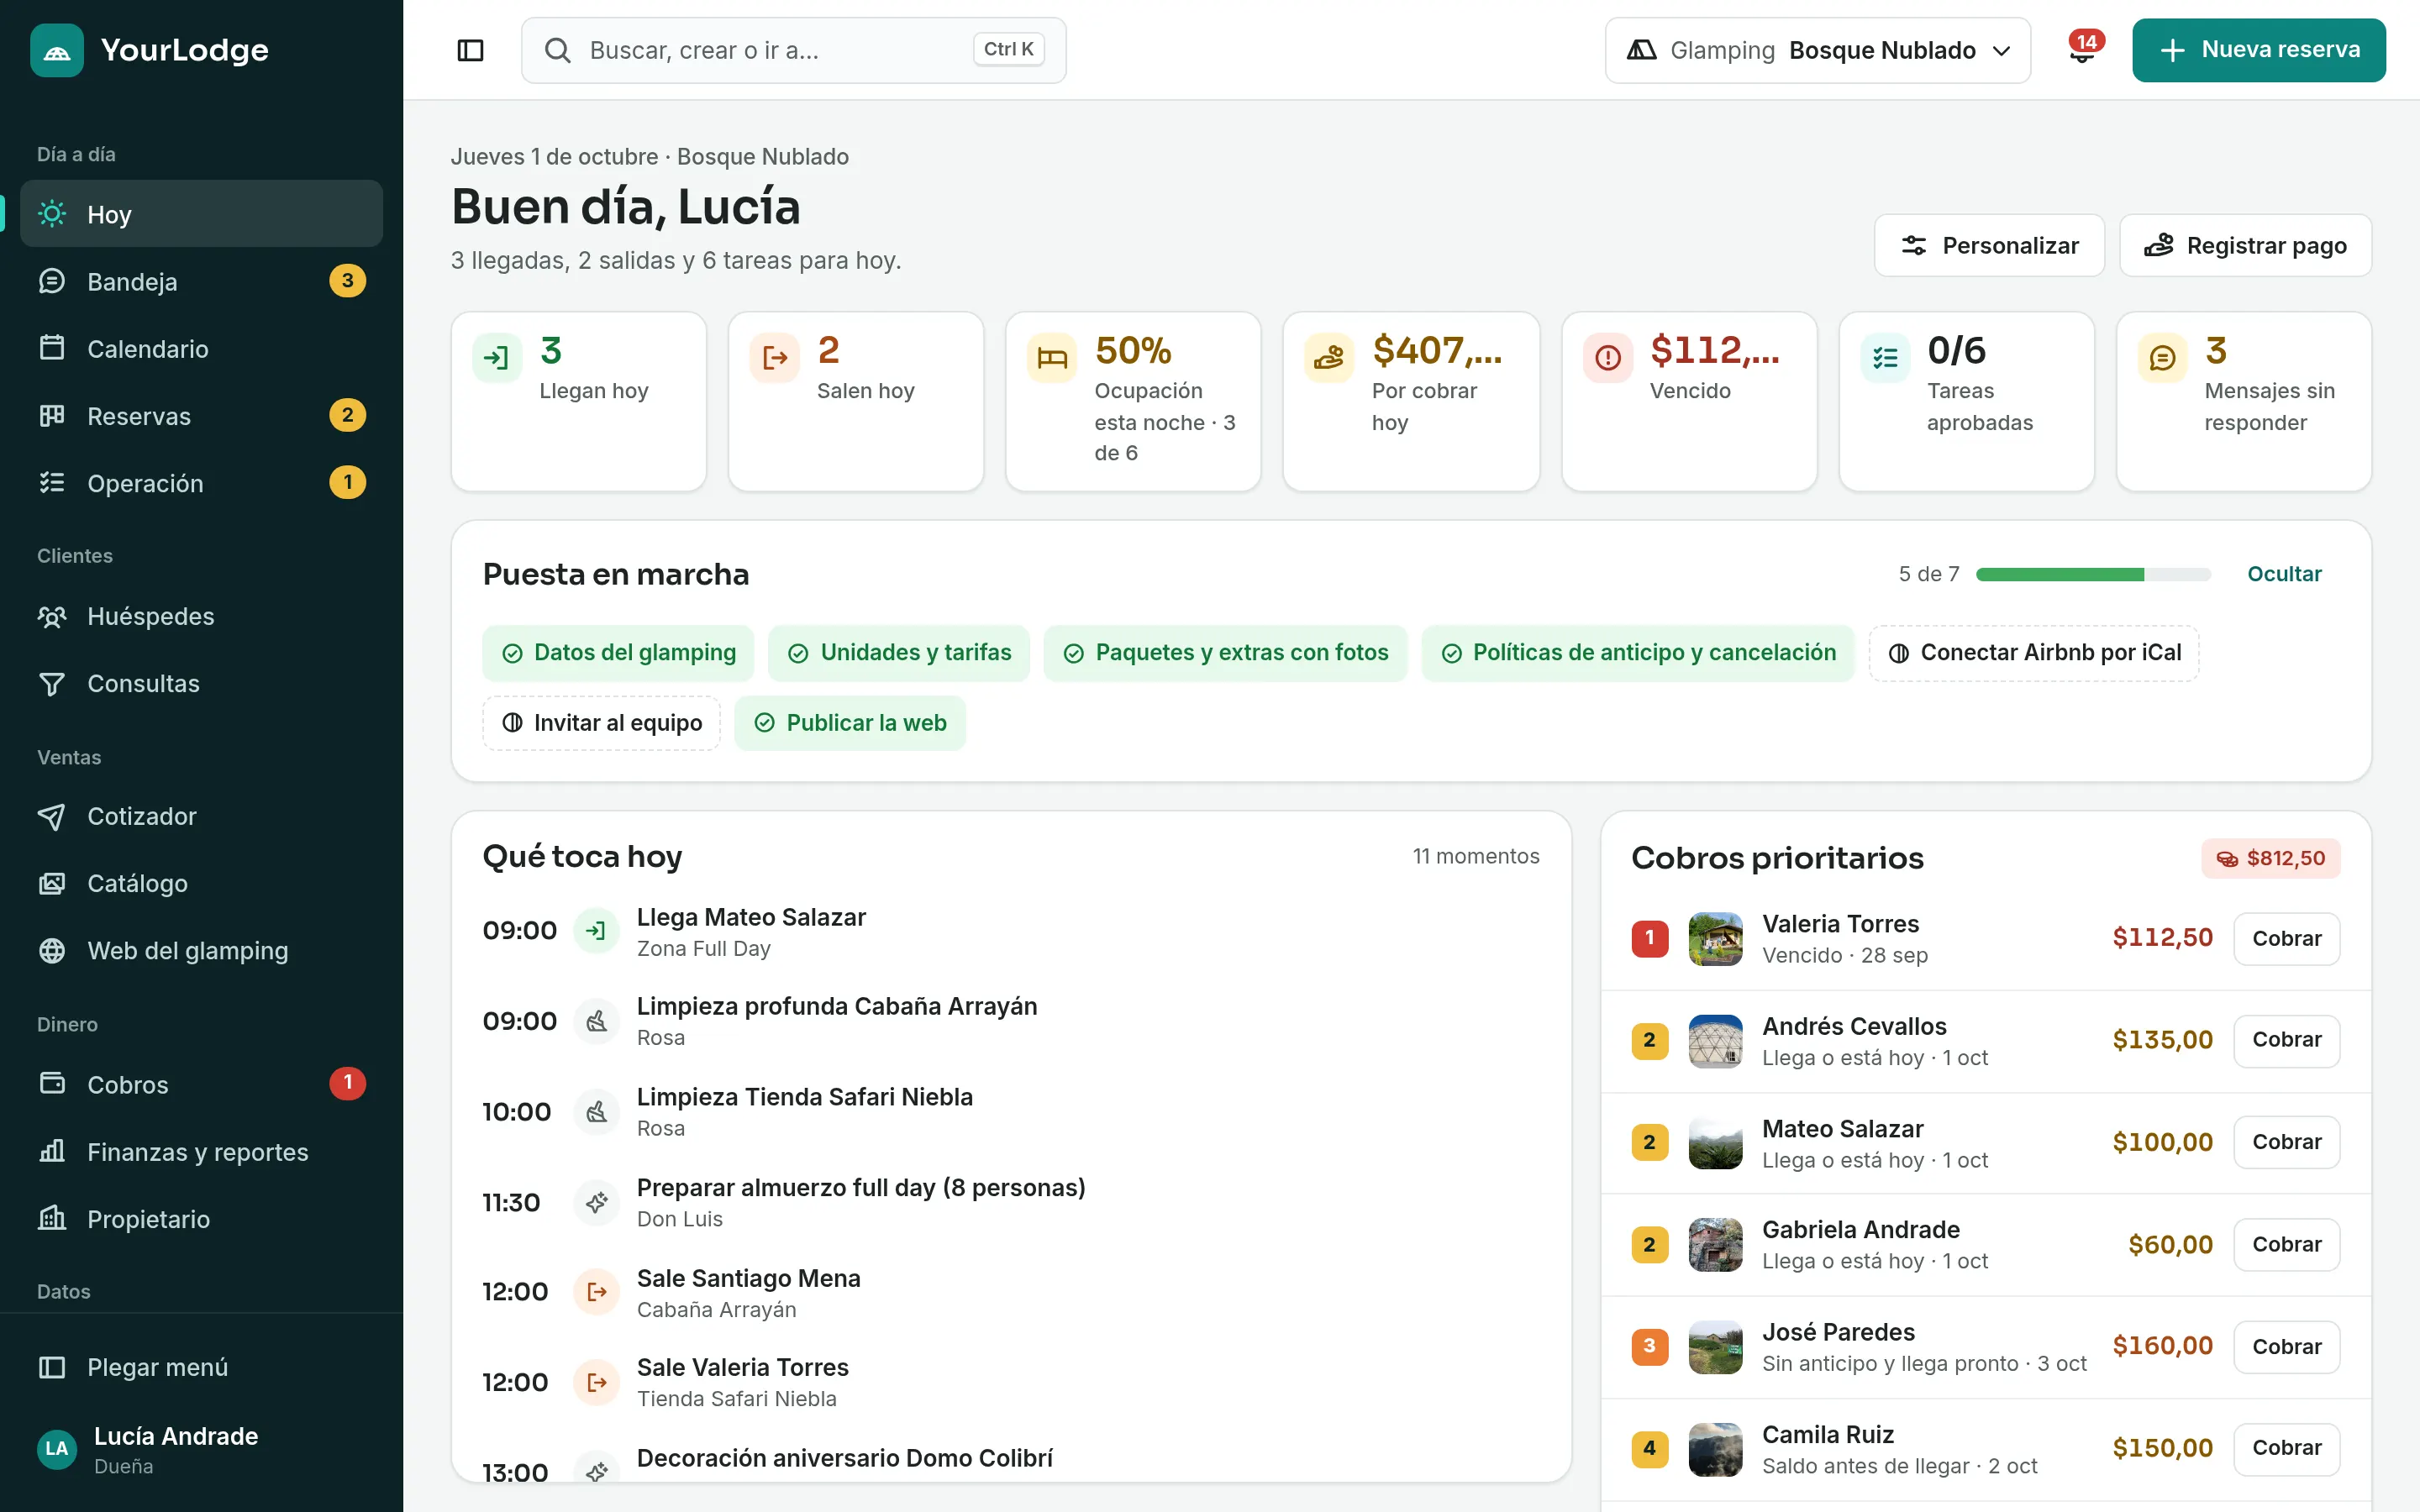The image size is (2420, 1512).
Task: Click the LA user avatar
Action: tap(57, 1449)
